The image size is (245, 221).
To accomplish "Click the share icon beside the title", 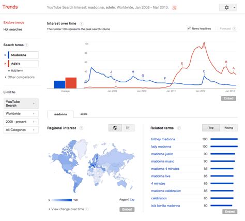I will (174, 8).
